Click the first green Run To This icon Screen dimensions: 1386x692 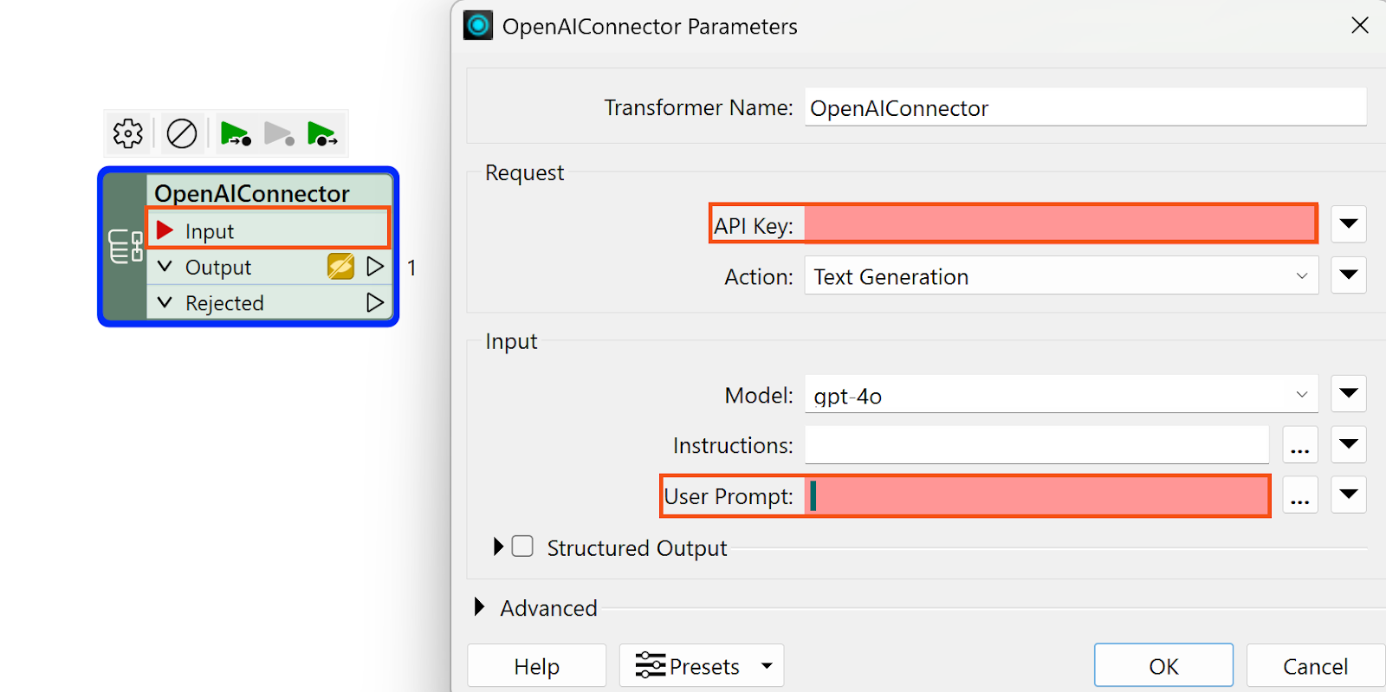[236, 133]
